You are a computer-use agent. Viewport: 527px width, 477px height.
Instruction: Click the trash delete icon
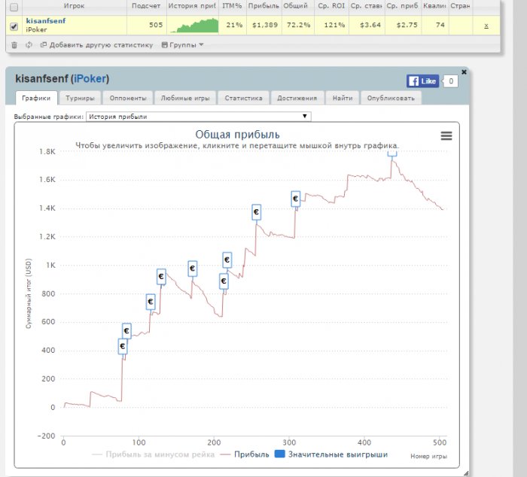[14, 44]
